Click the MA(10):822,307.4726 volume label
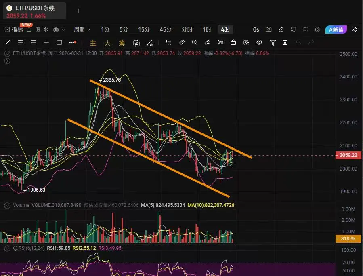Screen dimensions: 363x276 tap(211, 205)
